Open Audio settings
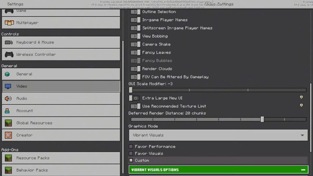Screen dimensions: 313x176 click(61, 98)
